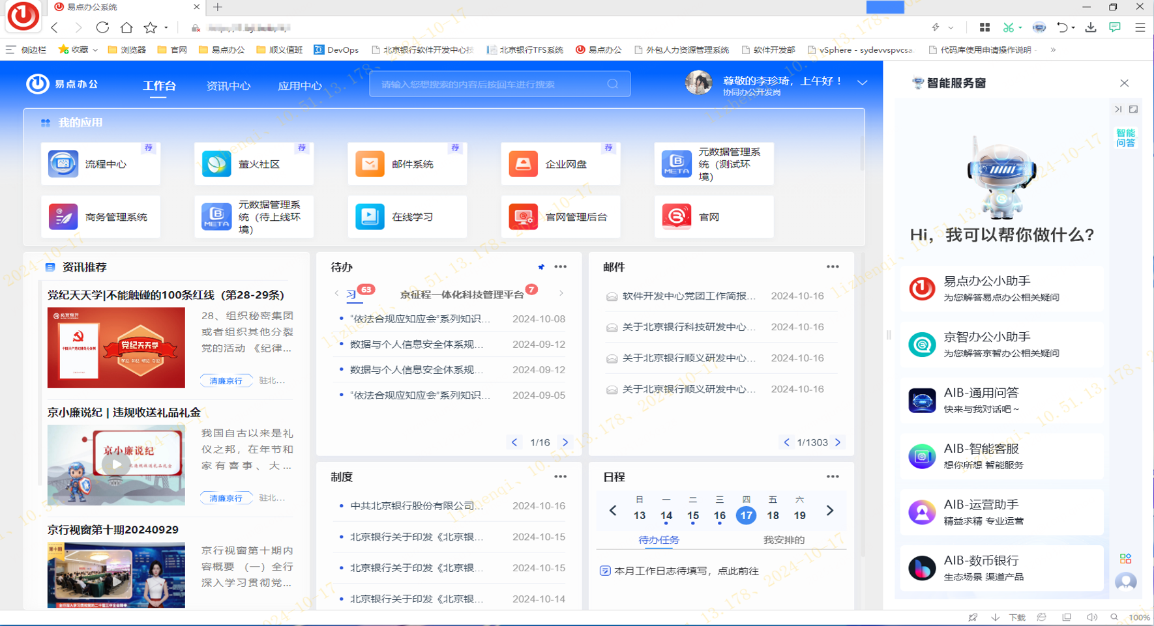1154x626 pixels.
Task: Select the 易点办公小助手 assistant icon
Action: [x=922, y=289]
